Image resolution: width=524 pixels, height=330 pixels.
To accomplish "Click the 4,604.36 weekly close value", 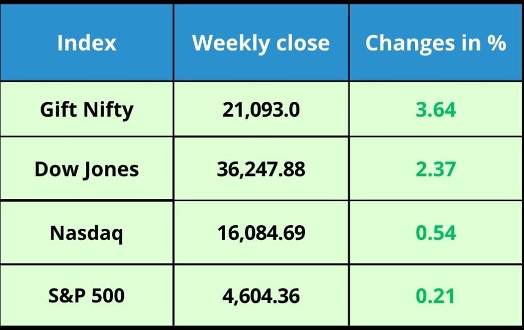I will [x=261, y=296].
